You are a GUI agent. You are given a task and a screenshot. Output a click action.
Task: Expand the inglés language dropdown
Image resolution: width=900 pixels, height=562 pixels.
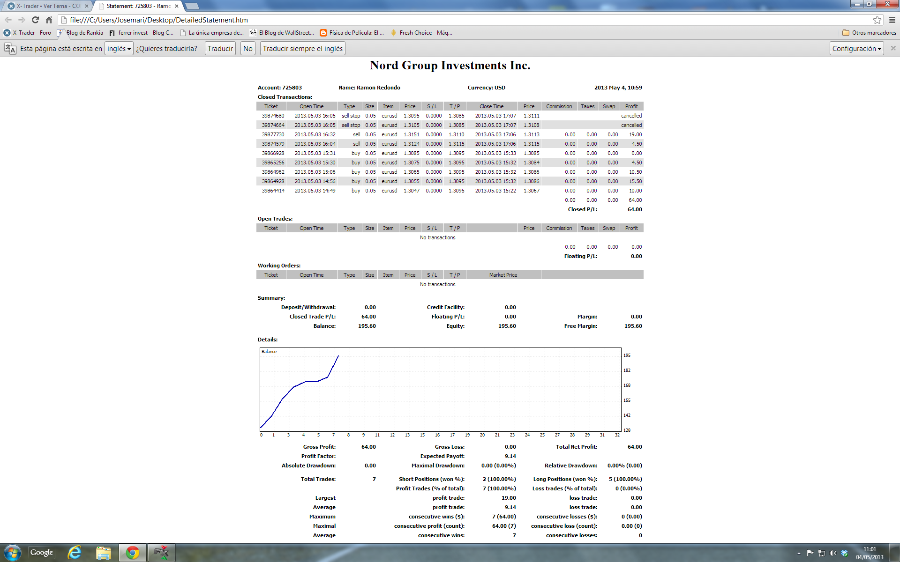pos(119,49)
